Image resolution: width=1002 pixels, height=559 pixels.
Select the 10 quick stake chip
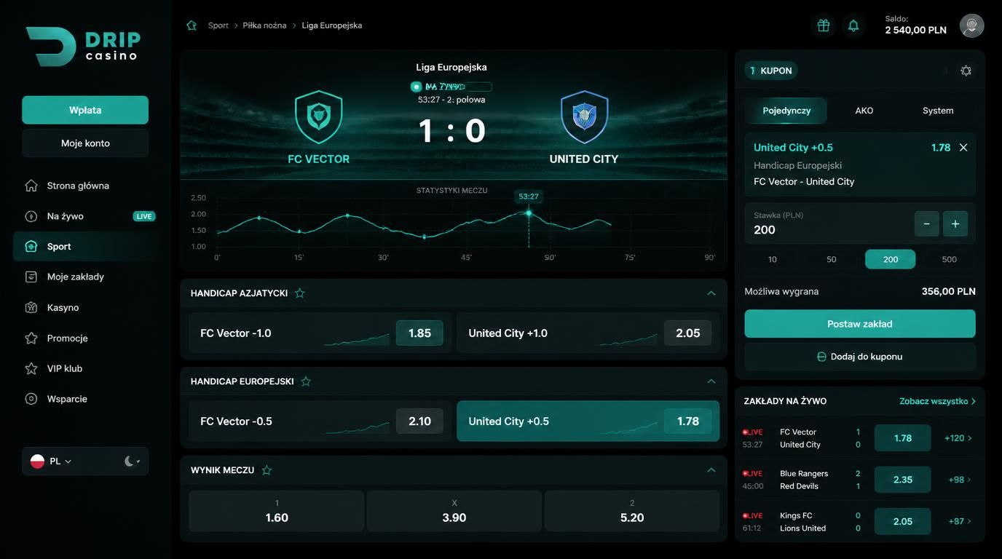coord(773,259)
